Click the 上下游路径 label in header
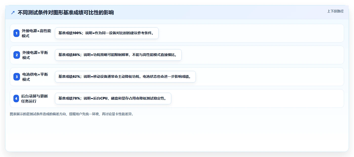The image size is (354, 157). click(335, 11)
